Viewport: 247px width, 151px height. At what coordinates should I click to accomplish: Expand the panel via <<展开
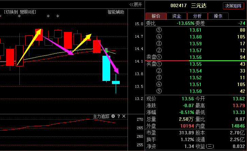[x=136, y=4]
